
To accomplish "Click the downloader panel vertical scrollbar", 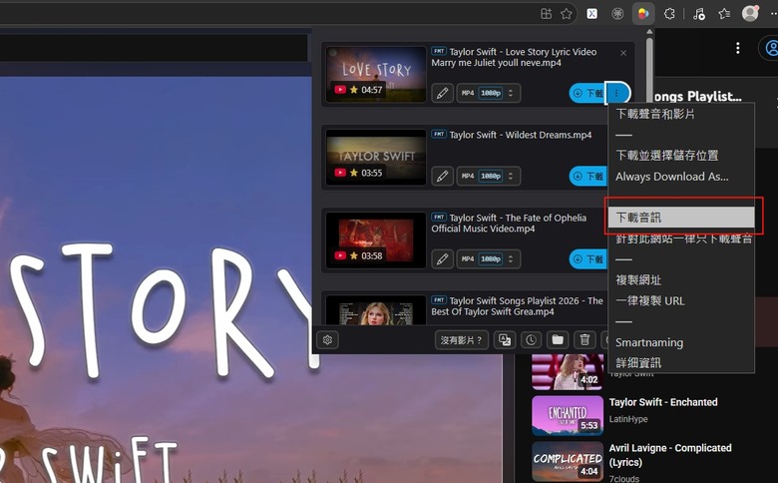I will click(649, 70).
